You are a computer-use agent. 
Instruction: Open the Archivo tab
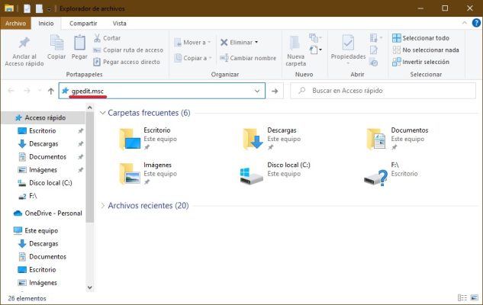pyautogui.click(x=15, y=24)
